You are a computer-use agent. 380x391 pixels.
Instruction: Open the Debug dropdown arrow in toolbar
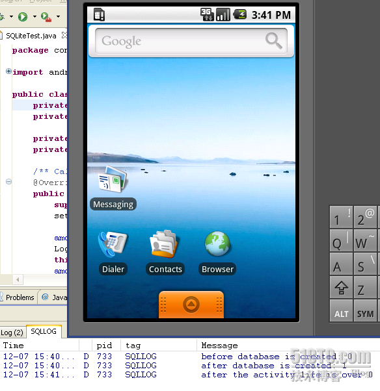tap(11, 17)
